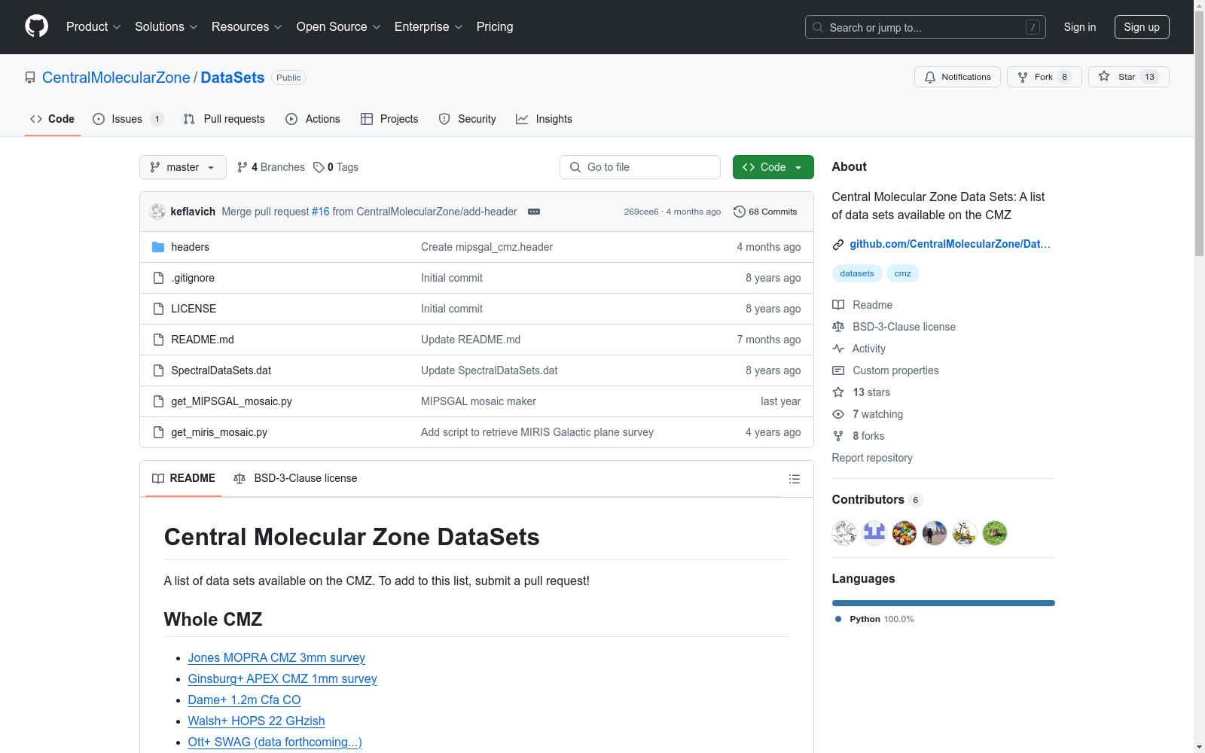1205x753 pixels.
Task: Select the Code repository tab
Action: pos(53,119)
